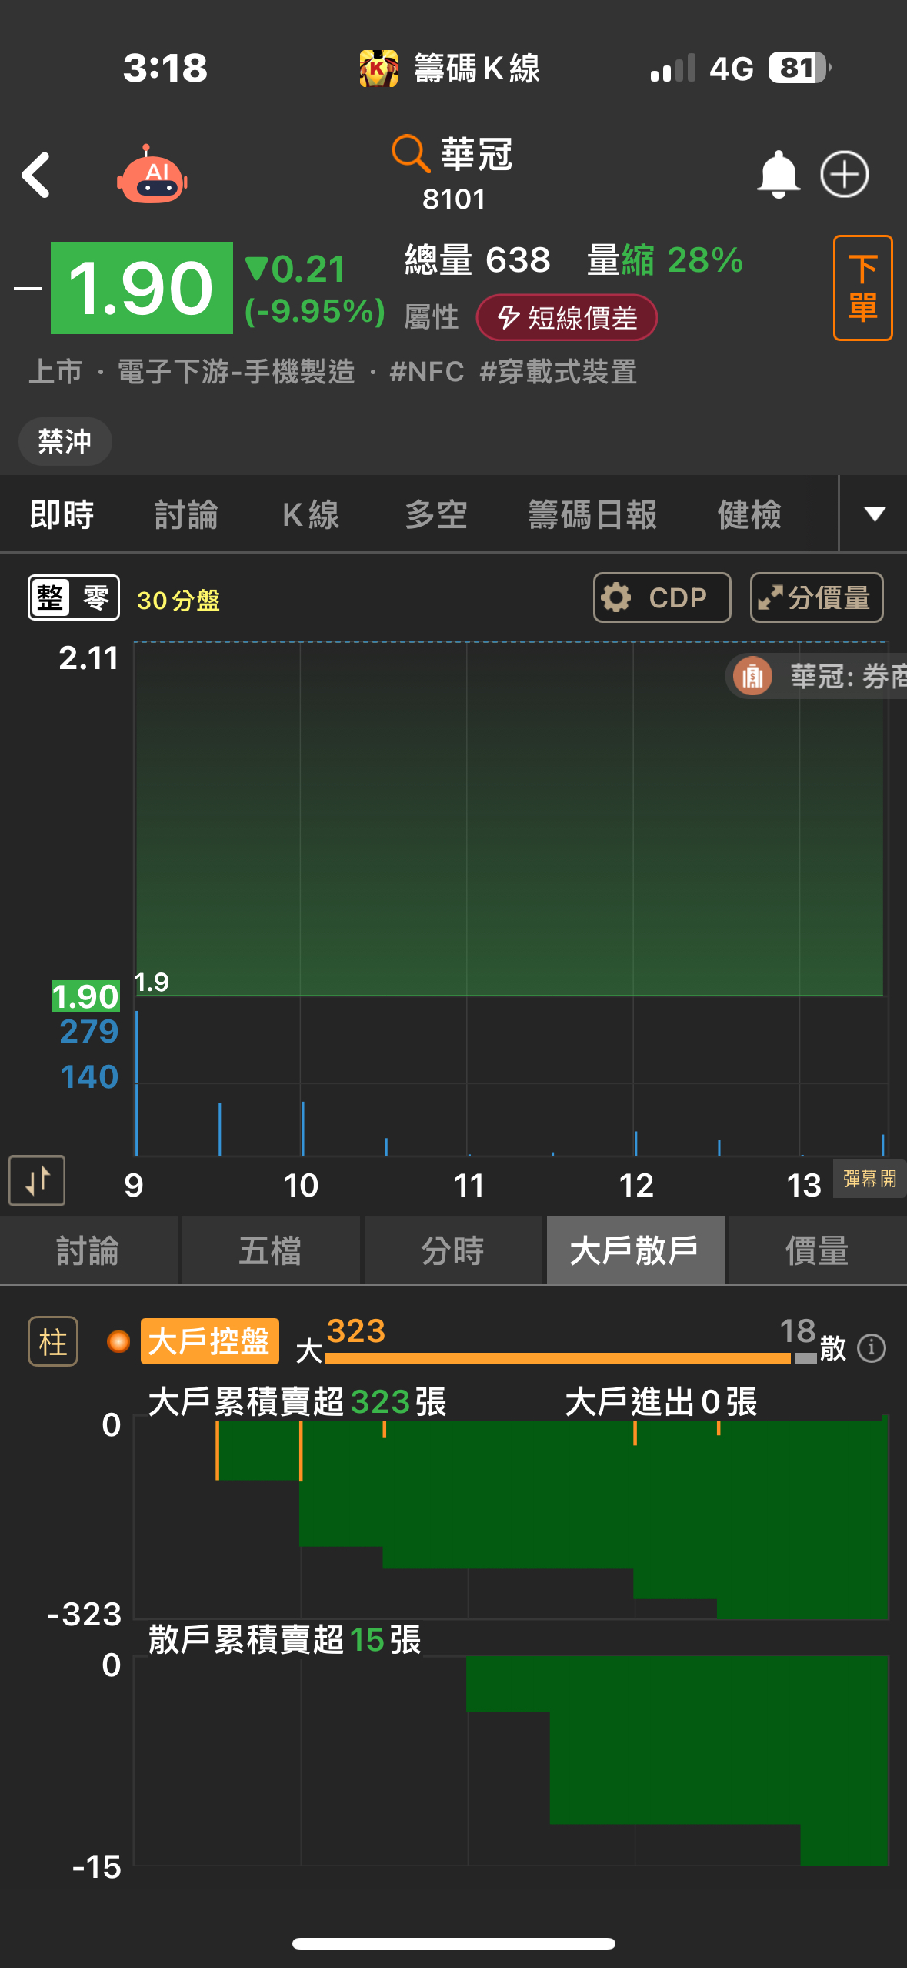Tap the 散戶累積賣超 15張 text
The height and width of the screenshot is (1968, 907).
(285, 1639)
